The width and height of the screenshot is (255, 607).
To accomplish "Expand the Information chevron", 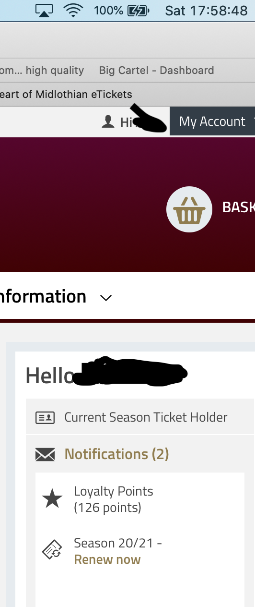I will click(106, 298).
